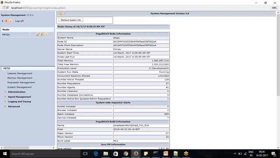Click the 'Number Agents' label

pos(66,87)
